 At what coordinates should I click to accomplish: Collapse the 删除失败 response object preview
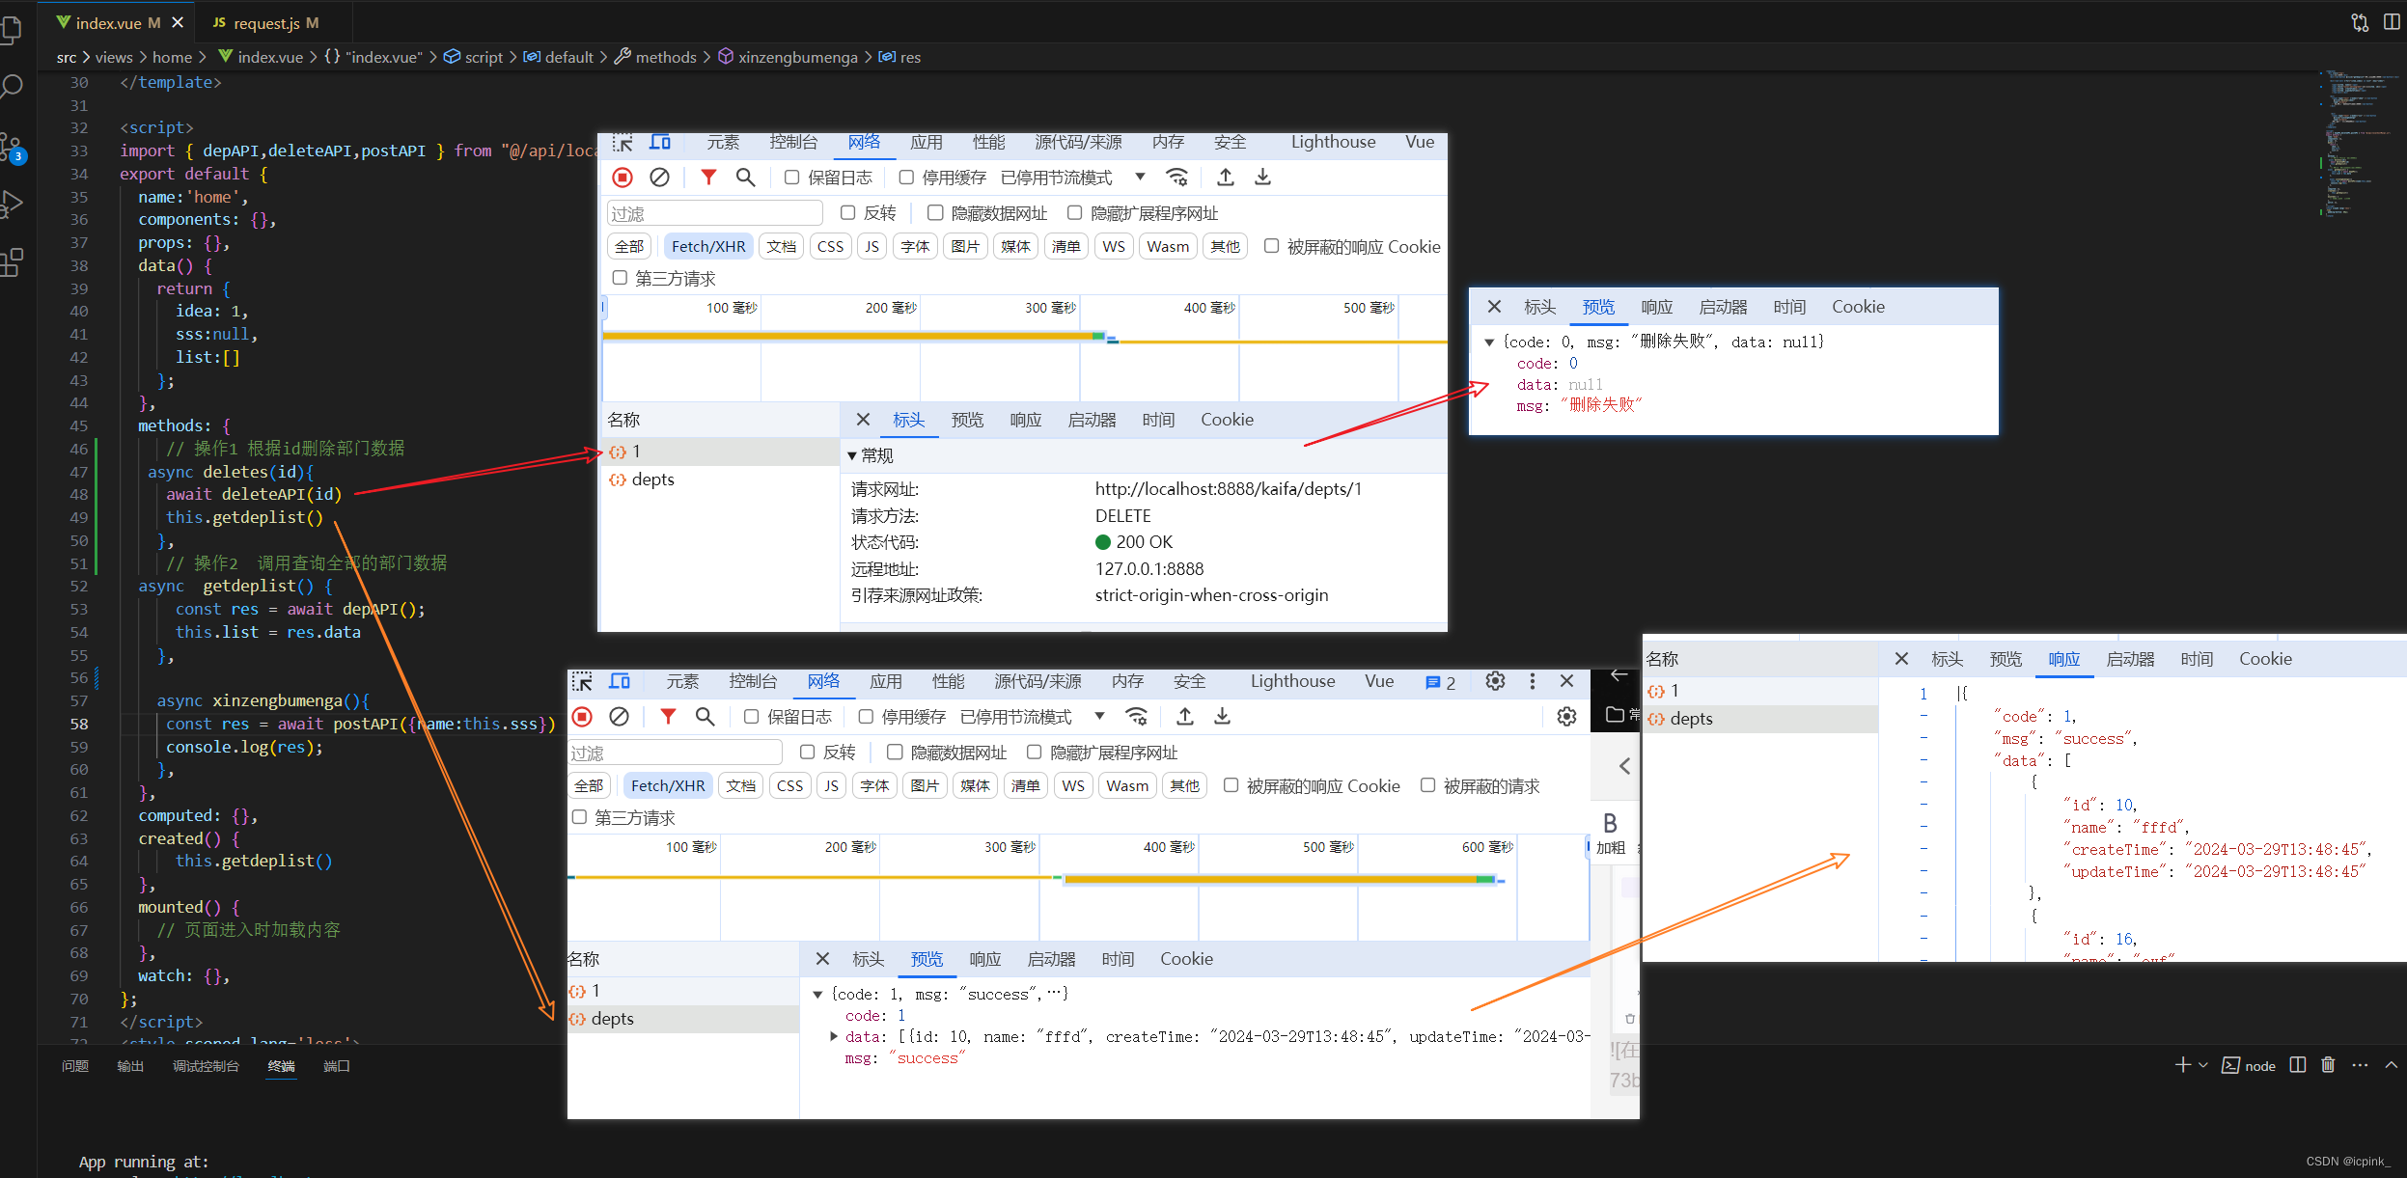tap(1489, 342)
